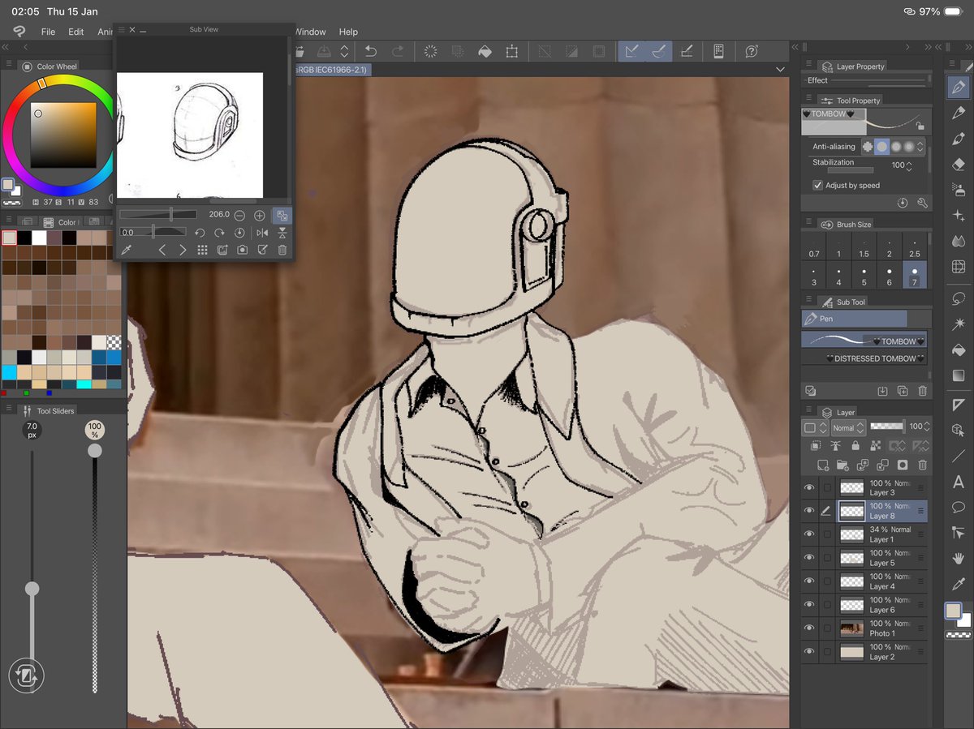Adjust the Stabilization 100 stepper
Screen dimensions: 974x729
[909, 165]
